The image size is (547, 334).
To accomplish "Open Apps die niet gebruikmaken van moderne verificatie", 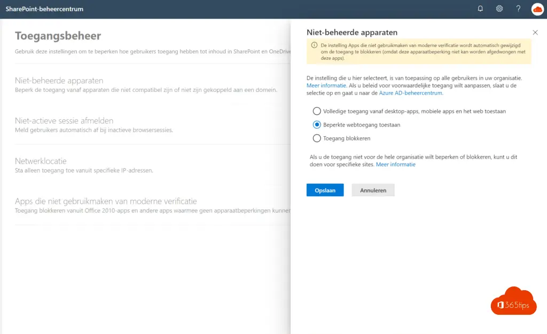I will [106, 201].
